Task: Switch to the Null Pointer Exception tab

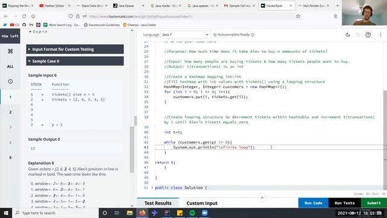Action: 313,5
